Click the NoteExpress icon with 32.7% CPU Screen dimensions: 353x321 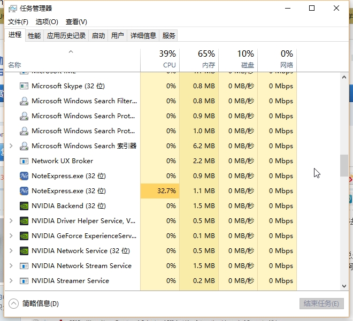point(24,191)
